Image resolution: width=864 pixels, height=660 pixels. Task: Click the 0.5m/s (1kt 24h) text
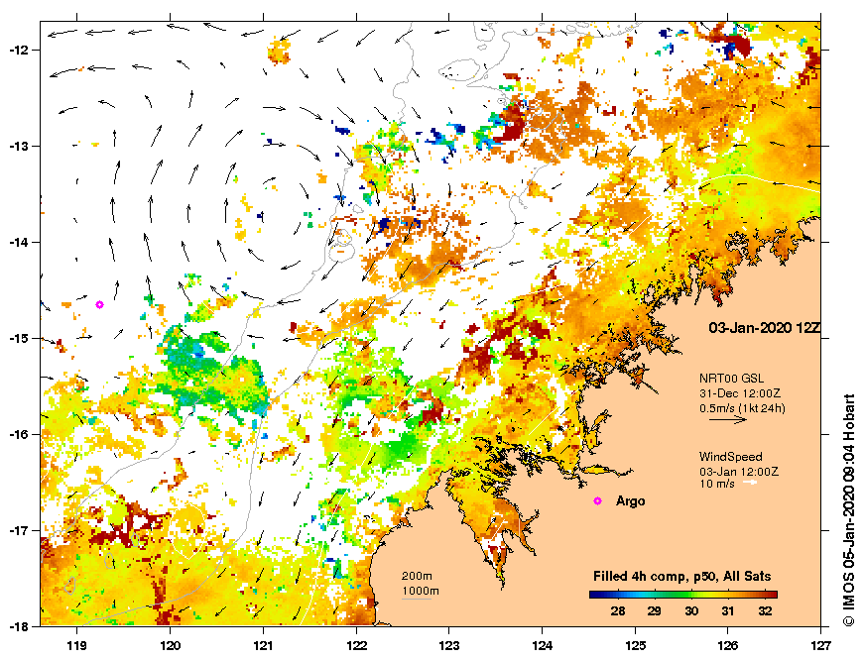point(742,408)
